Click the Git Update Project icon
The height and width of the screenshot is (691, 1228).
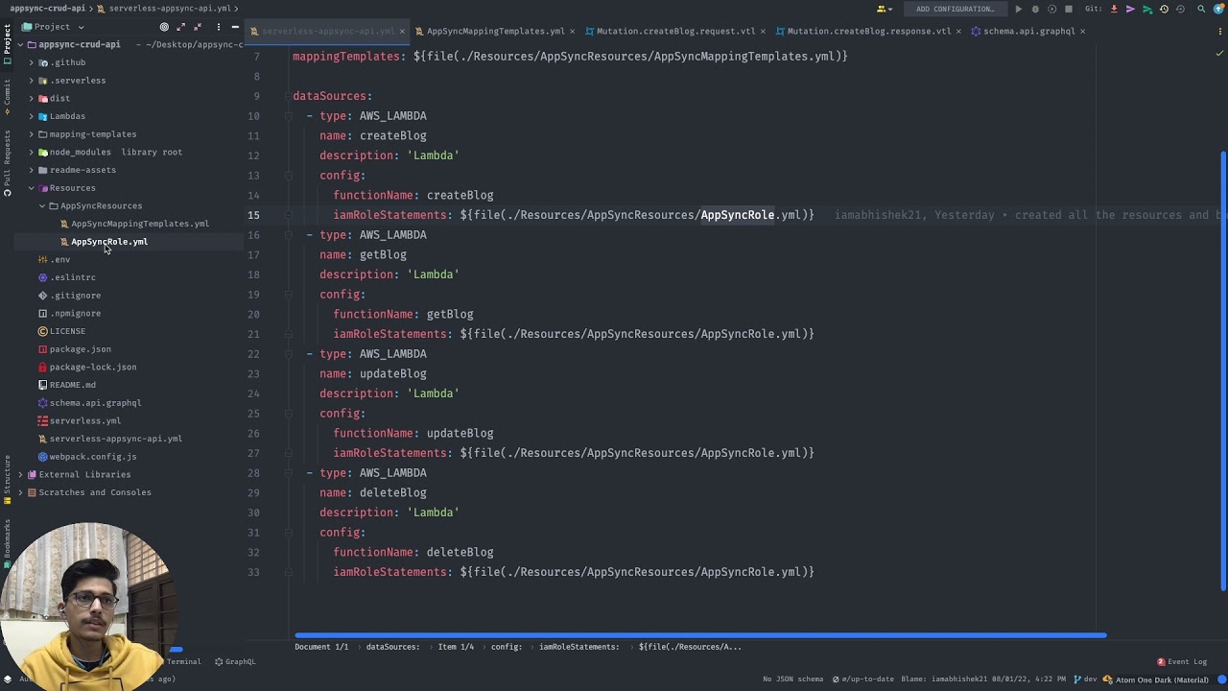[1114, 9]
